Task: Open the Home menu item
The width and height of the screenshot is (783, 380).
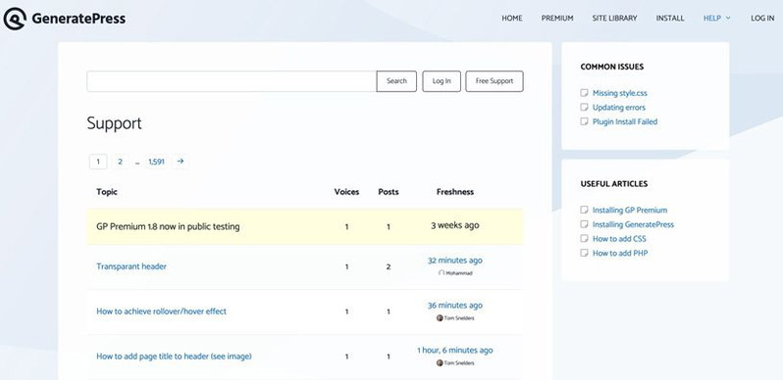Action: coord(512,18)
